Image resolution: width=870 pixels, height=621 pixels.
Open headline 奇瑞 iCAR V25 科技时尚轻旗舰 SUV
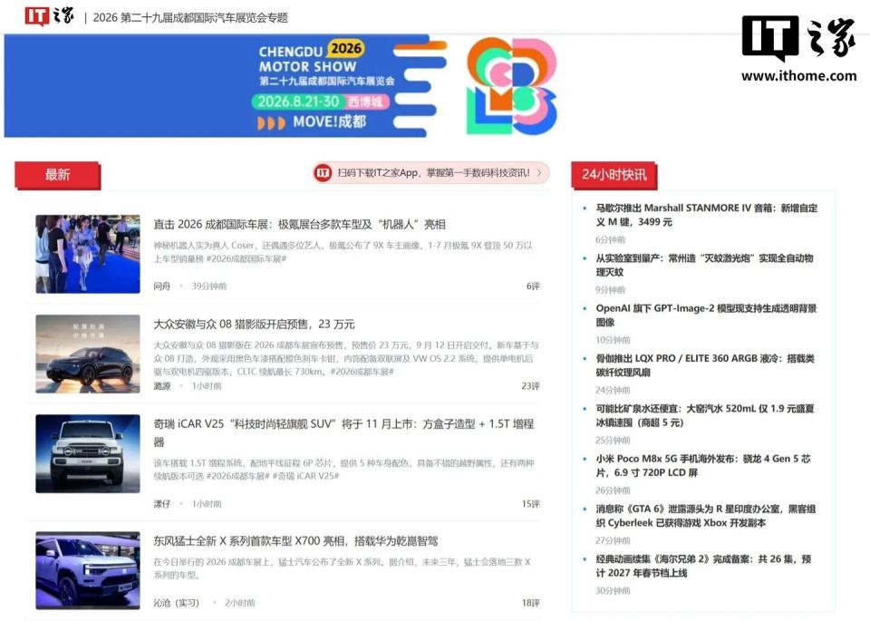344,432
